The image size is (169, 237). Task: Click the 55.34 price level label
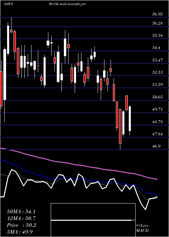[x=157, y=36]
